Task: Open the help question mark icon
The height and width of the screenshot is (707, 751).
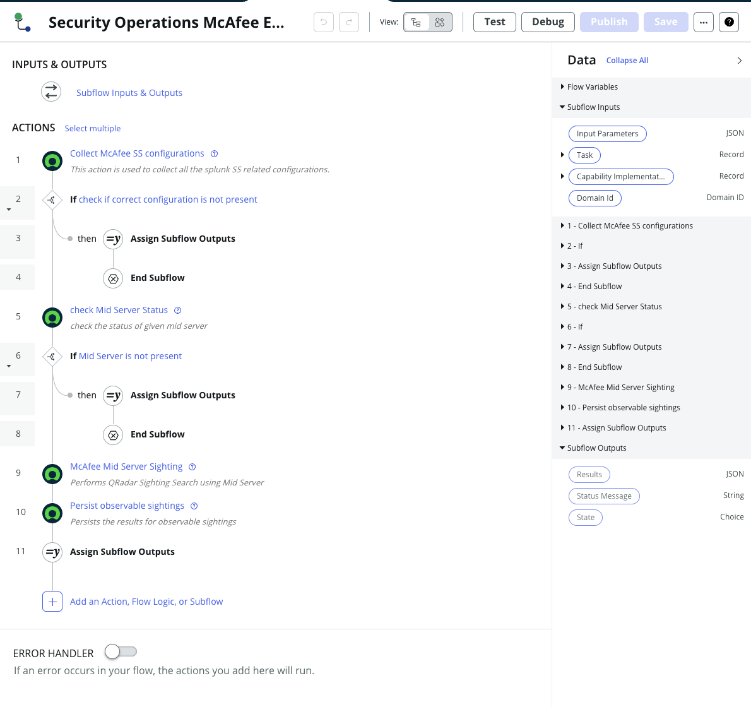Action: [729, 22]
